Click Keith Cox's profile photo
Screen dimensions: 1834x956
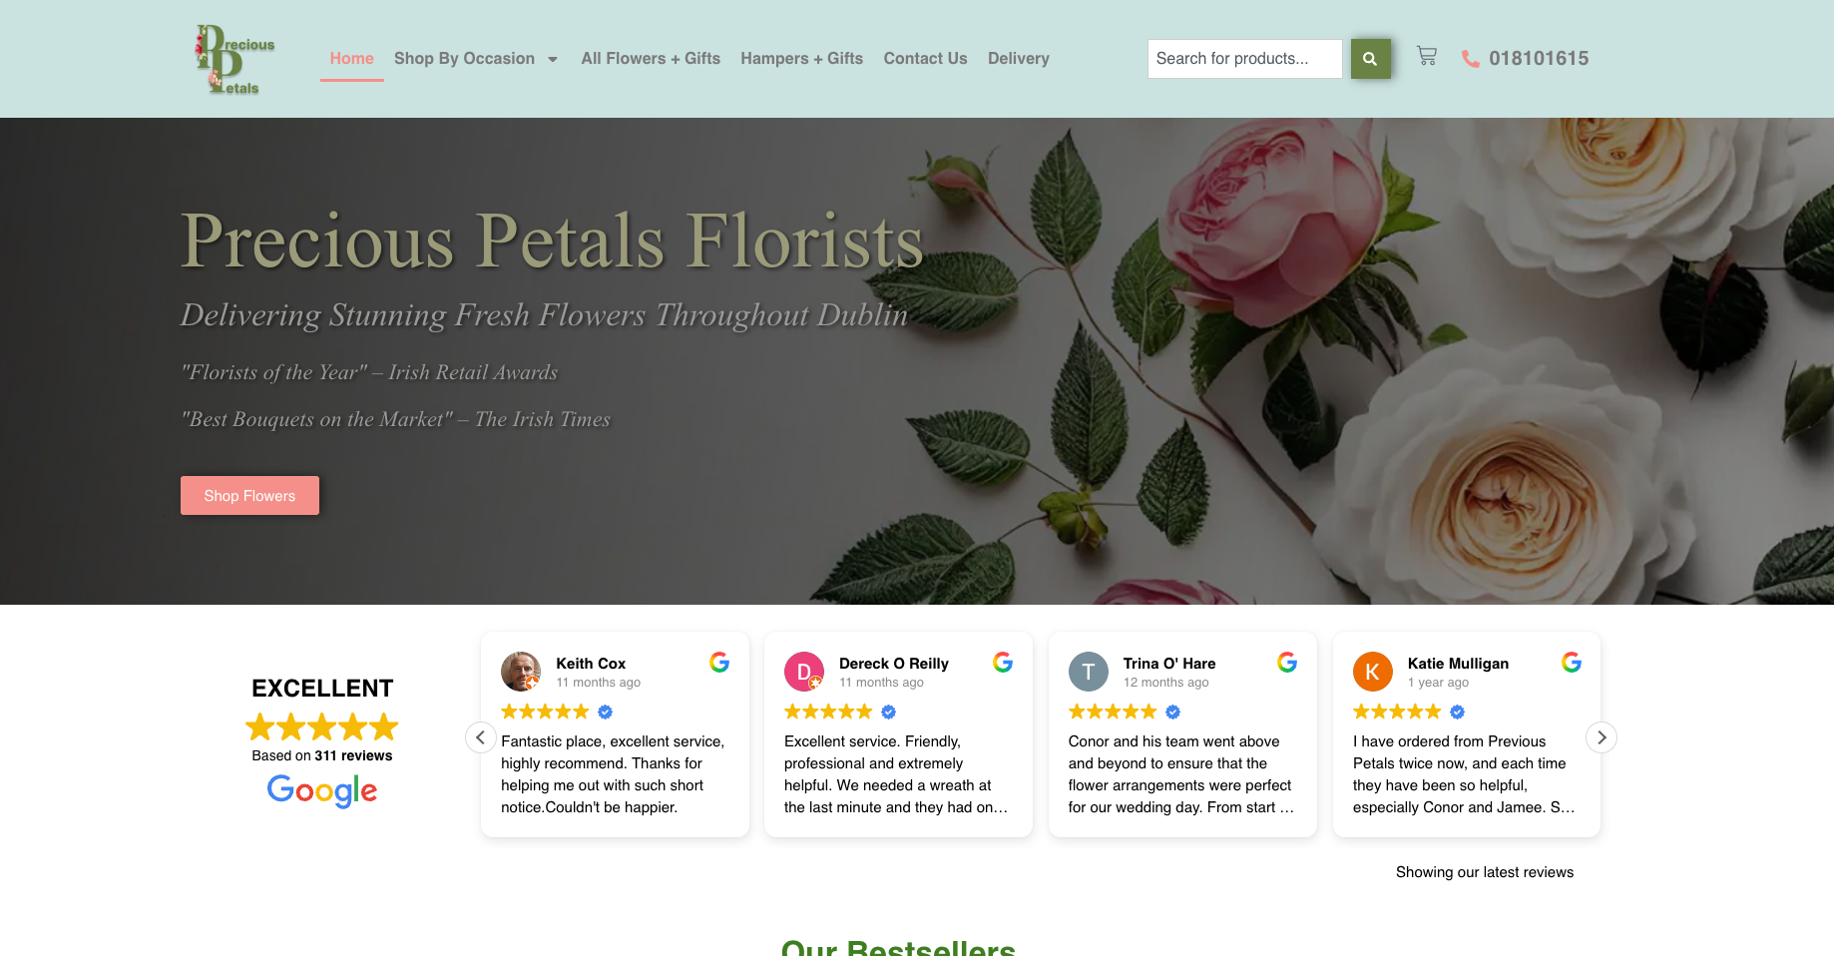click(521, 672)
